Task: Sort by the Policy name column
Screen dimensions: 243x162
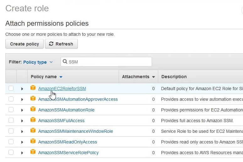Action: [x=46, y=77]
